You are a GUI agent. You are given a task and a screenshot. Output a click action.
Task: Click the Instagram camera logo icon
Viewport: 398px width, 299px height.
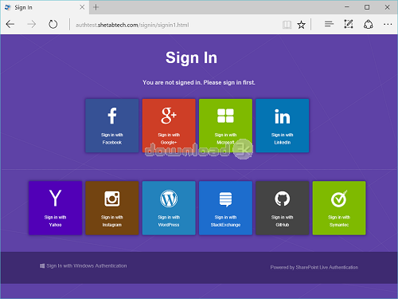point(112,199)
